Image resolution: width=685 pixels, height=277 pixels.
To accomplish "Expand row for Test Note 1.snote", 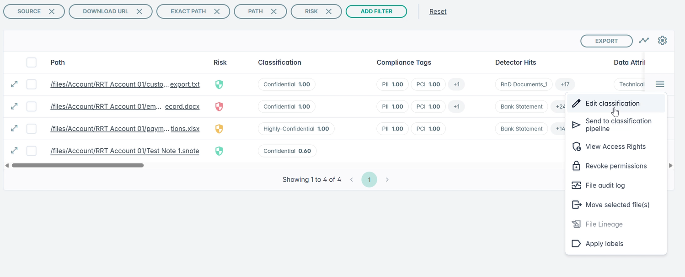I will [14, 151].
